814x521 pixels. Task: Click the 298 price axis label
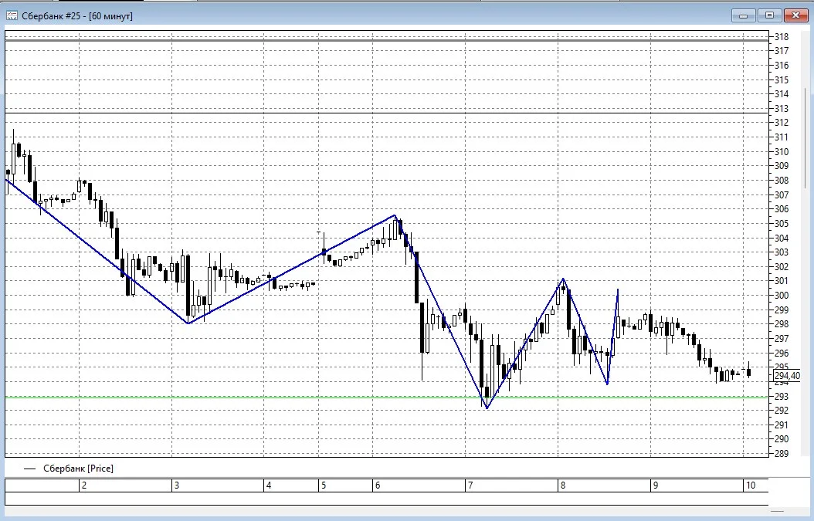[x=782, y=324]
